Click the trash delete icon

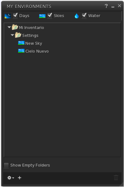116,178
